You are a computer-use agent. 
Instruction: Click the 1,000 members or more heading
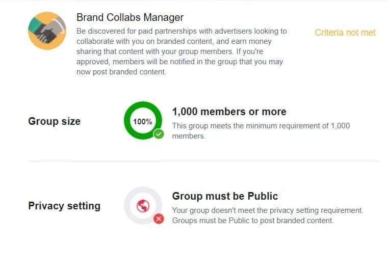229,112
